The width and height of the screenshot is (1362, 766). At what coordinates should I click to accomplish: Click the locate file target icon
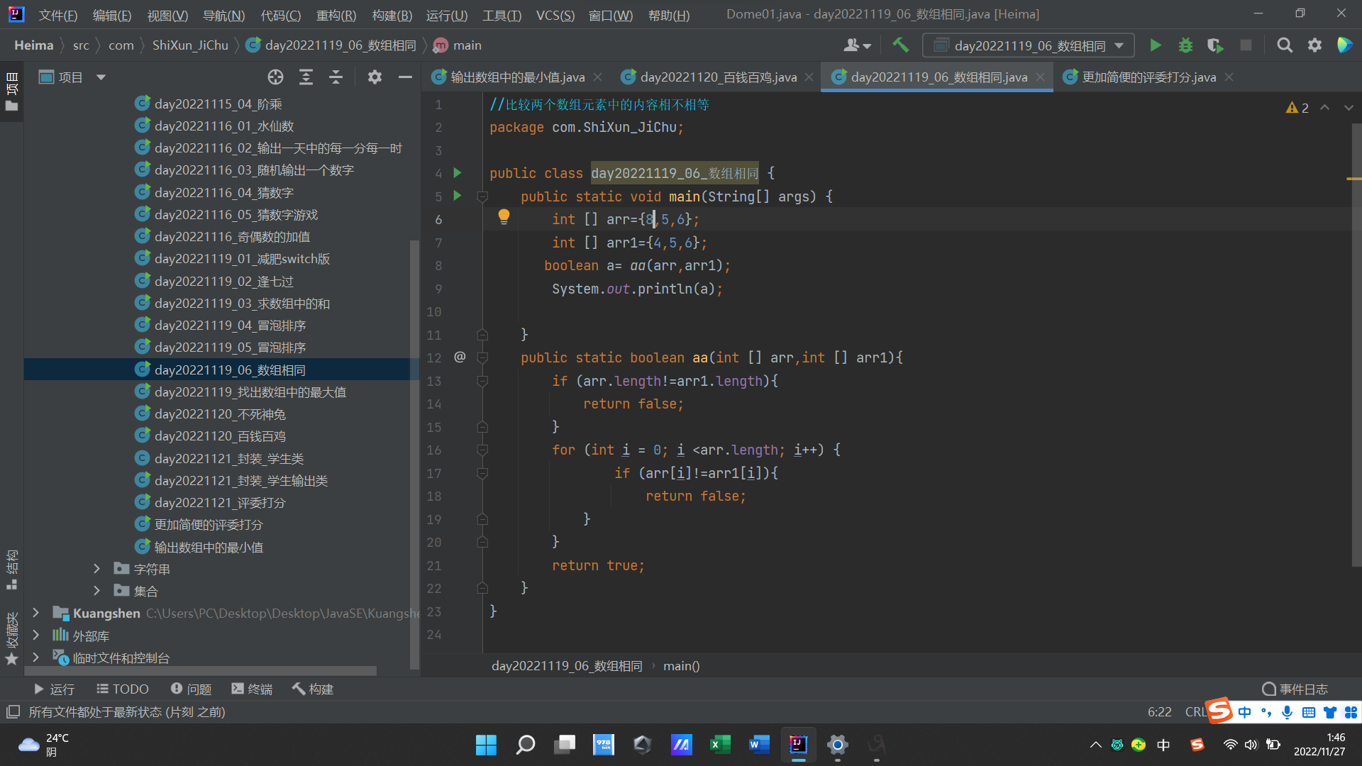click(275, 77)
